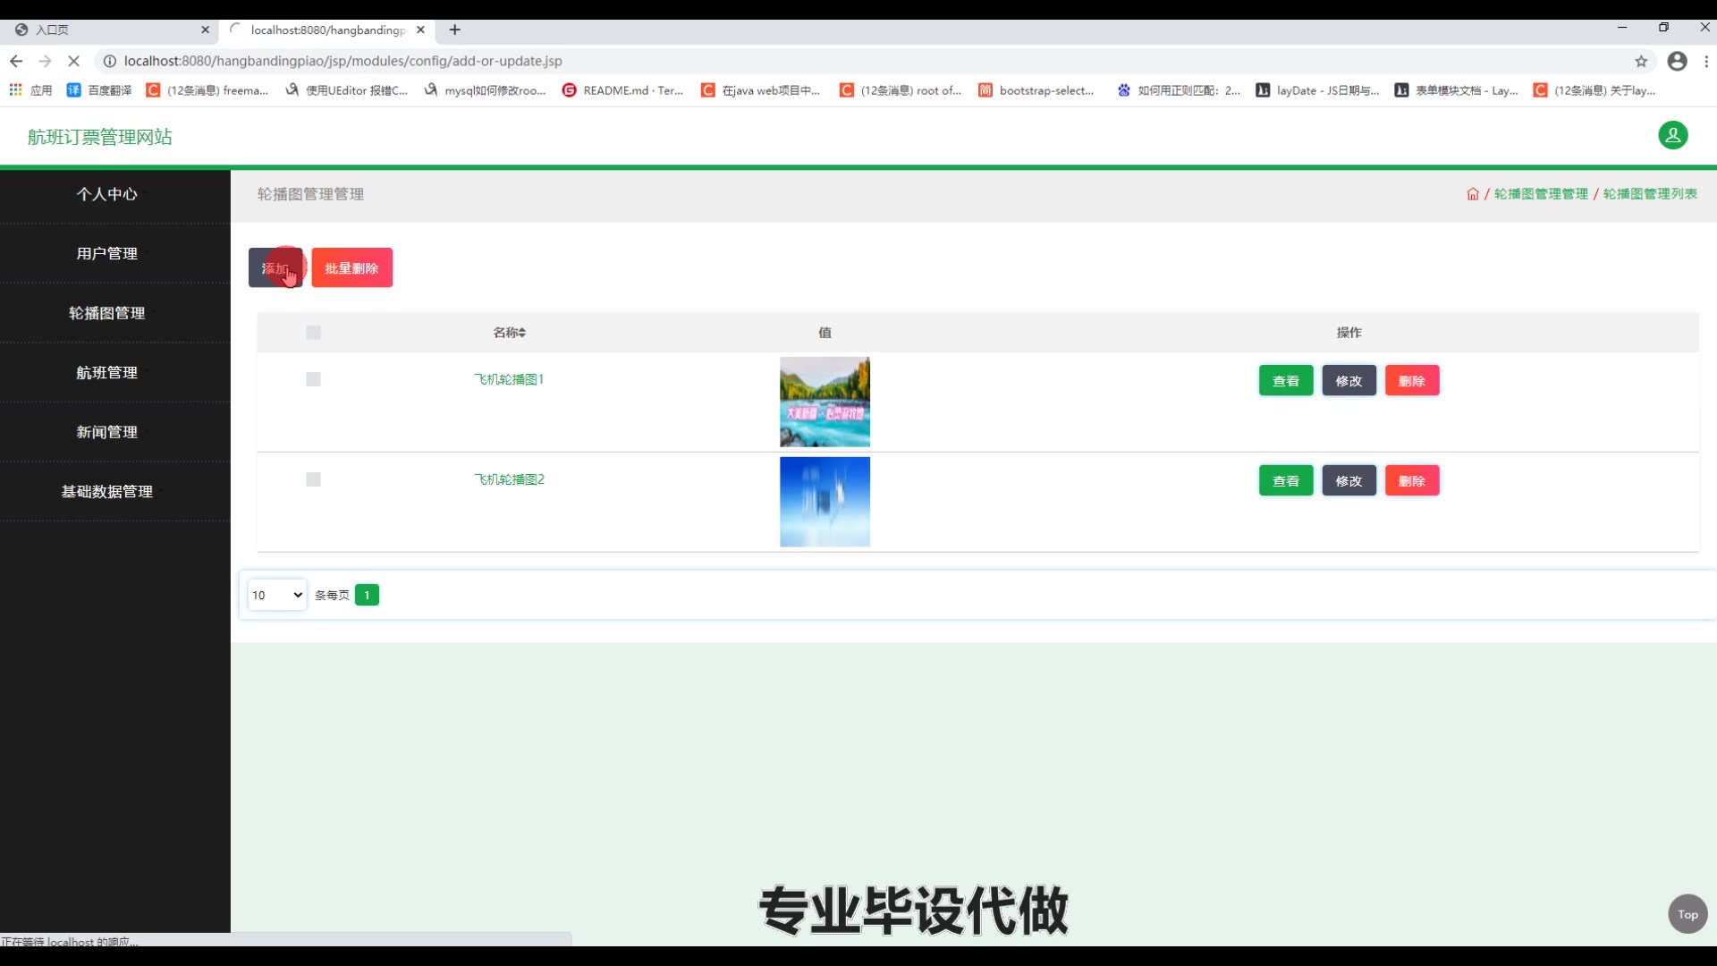Open the 10 per-page dropdown
The width and height of the screenshot is (1717, 966).
click(x=277, y=595)
